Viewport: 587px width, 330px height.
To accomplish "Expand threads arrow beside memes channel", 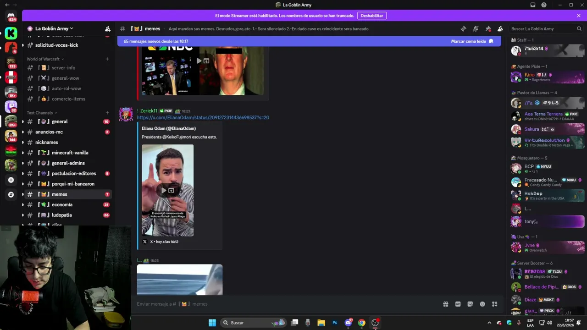I will pyautogui.click(x=23, y=194).
